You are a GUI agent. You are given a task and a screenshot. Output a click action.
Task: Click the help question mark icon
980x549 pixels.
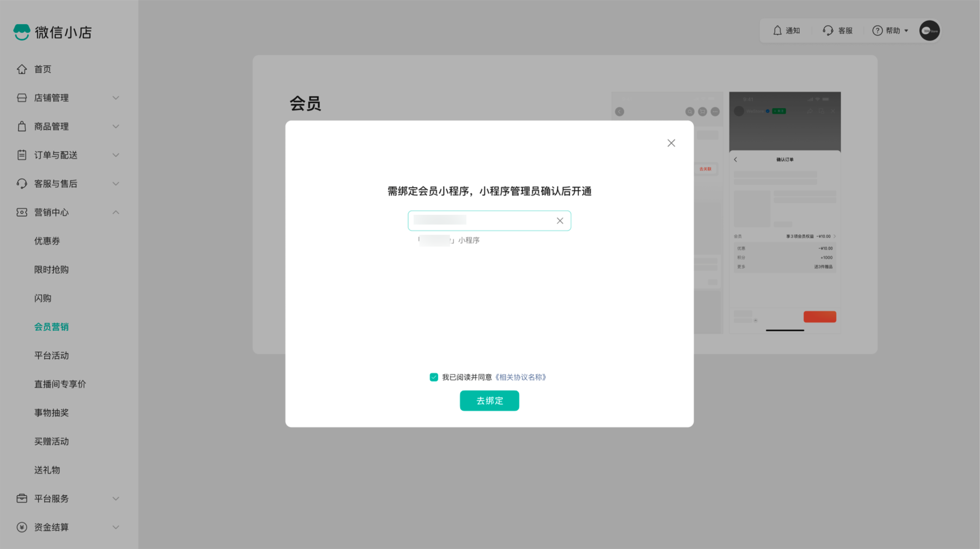point(877,31)
